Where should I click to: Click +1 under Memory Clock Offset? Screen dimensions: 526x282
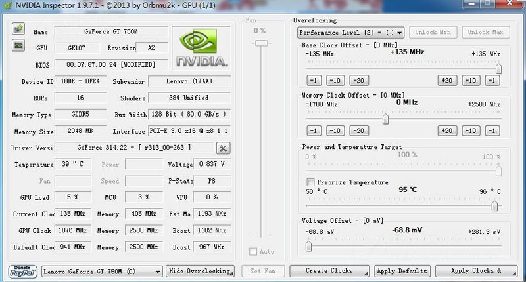492,131
